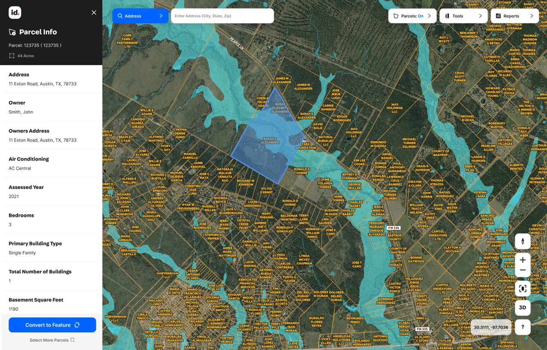Screen dimensions: 547x350
Task: Click the refresh icon on Convert to Feature
Action: [x=77, y=325]
